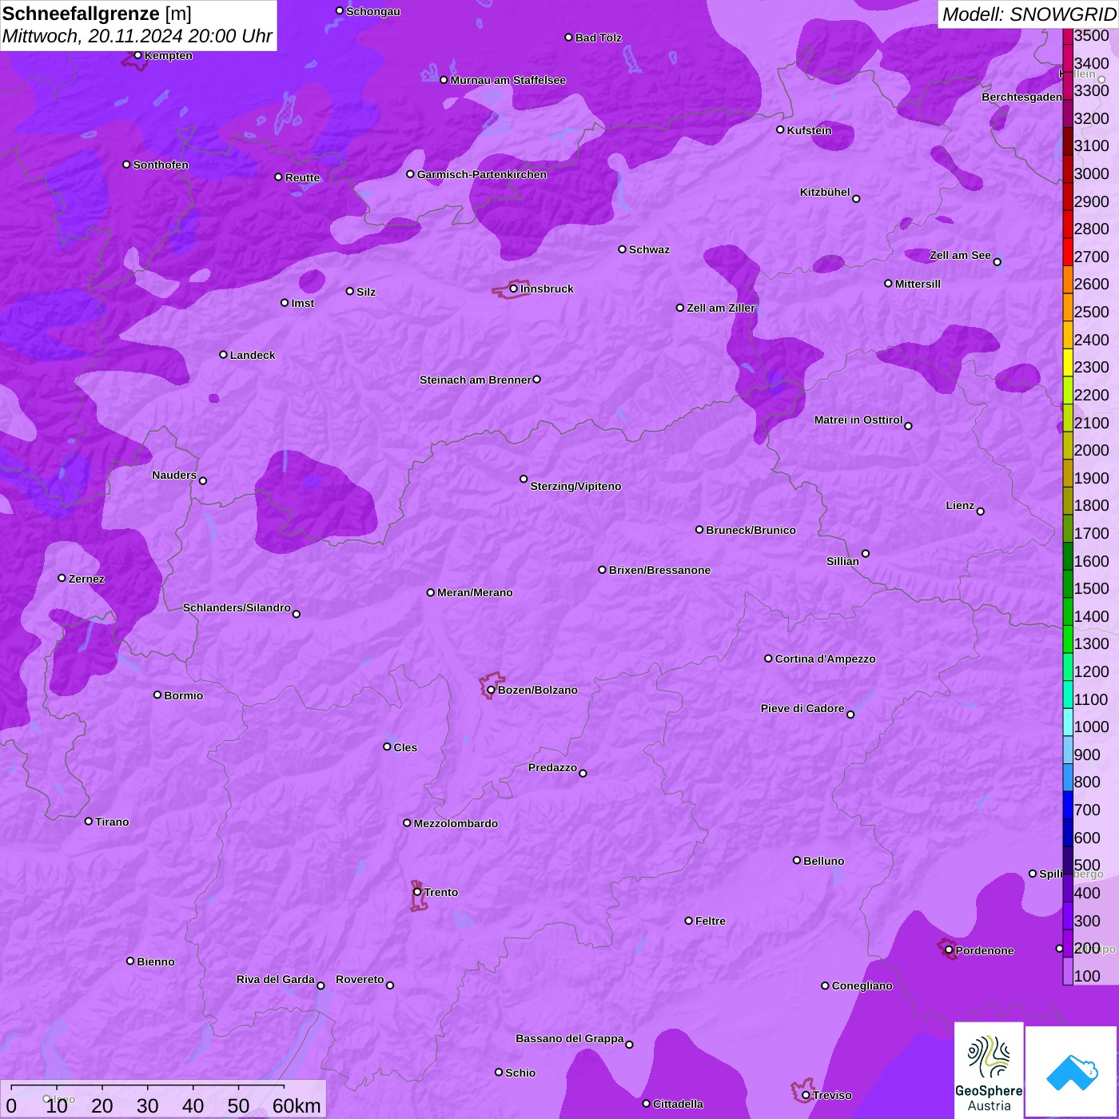
Task: Click the 'Meran/Merano' label
Action: point(475,592)
